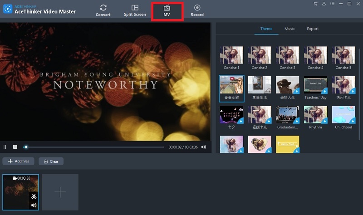Select the MV tool
Viewport: 363px width, 215px height.
point(167,10)
